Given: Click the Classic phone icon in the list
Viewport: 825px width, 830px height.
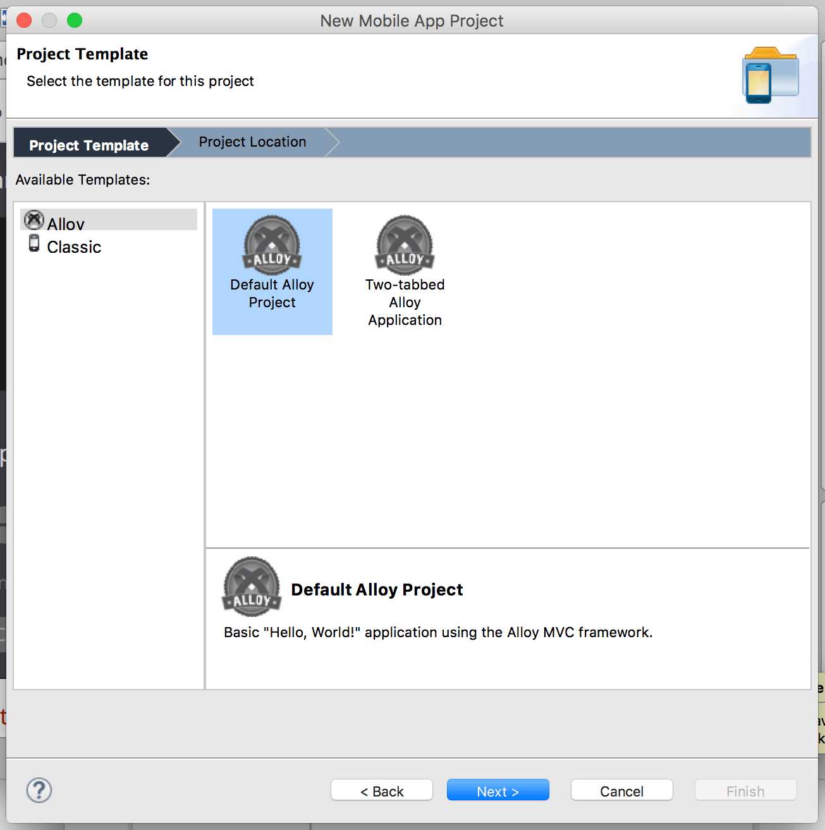Looking at the screenshot, I should [x=34, y=243].
